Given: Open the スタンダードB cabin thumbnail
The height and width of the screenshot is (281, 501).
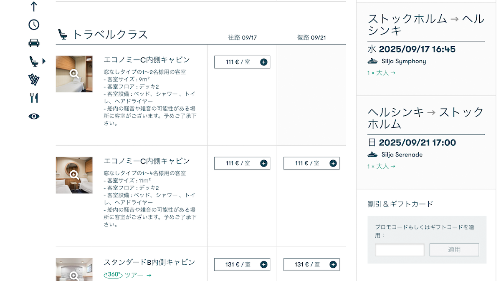Looking at the screenshot, I should (74, 271).
